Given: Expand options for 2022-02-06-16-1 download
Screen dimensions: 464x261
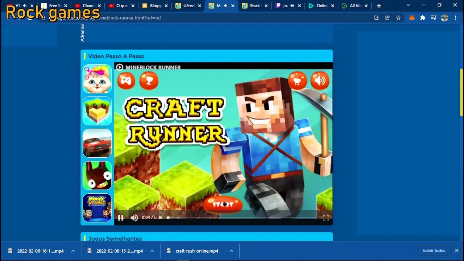Looking at the screenshot, I should tap(73, 251).
